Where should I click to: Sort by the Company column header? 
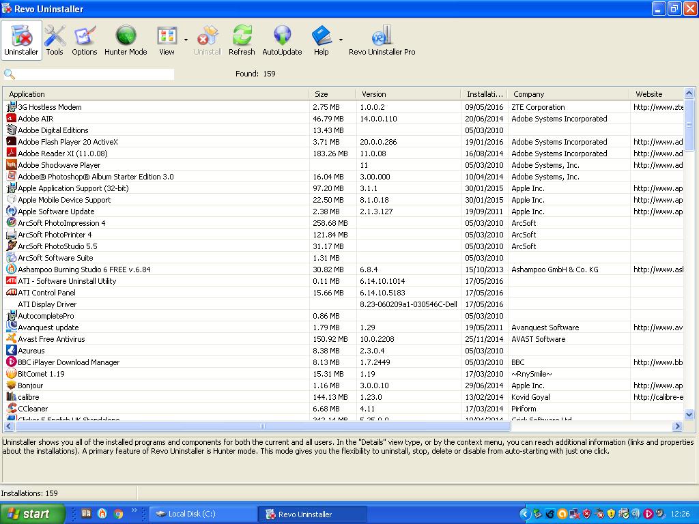click(568, 94)
